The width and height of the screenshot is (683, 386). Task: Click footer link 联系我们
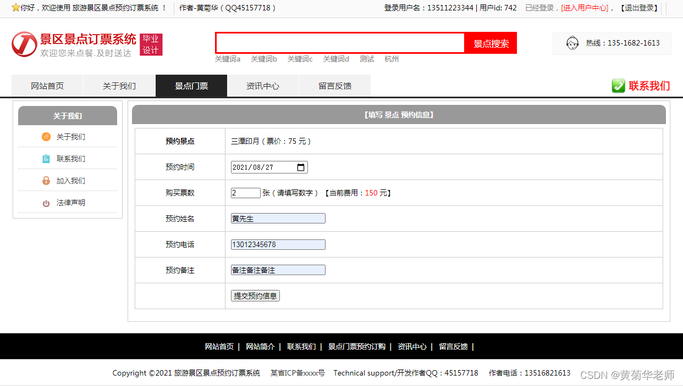pyautogui.click(x=301, y=346)
